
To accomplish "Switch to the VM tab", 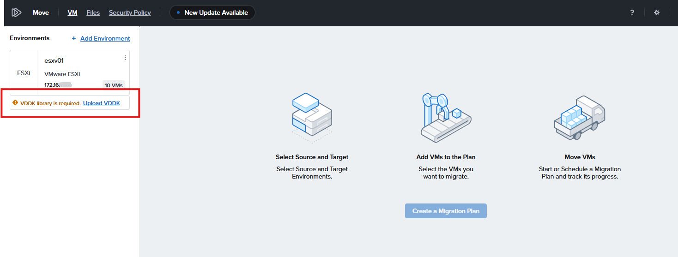I will tap(72, 12).
